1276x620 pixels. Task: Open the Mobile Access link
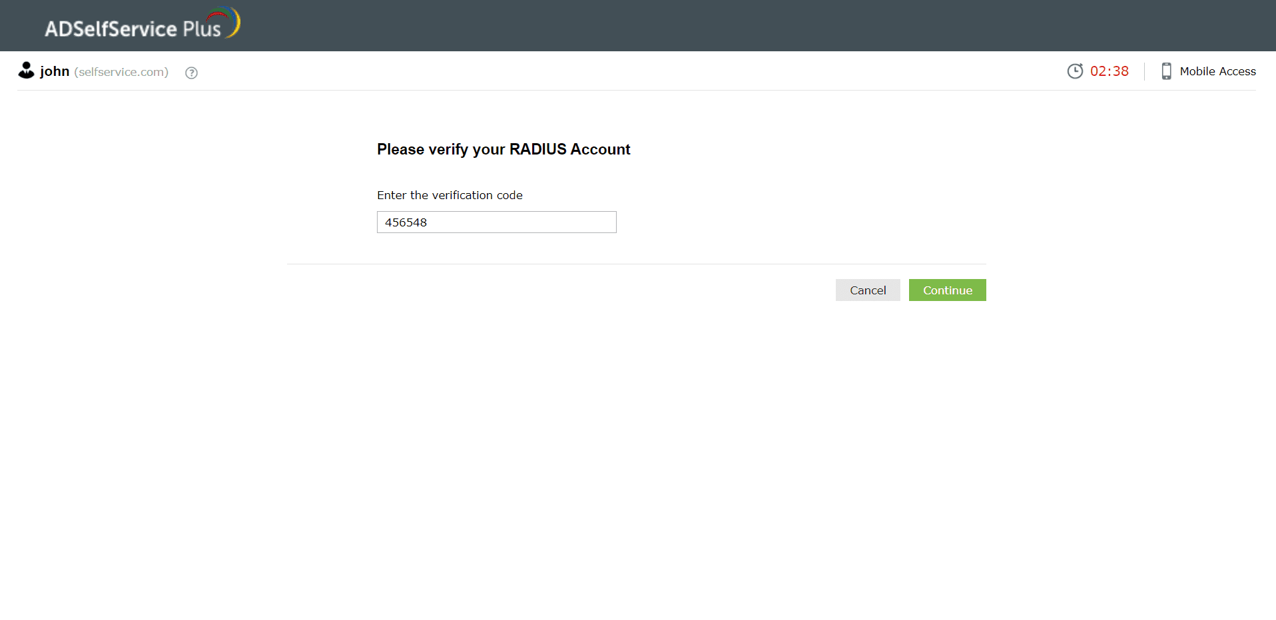click(x=1217, y=71)
